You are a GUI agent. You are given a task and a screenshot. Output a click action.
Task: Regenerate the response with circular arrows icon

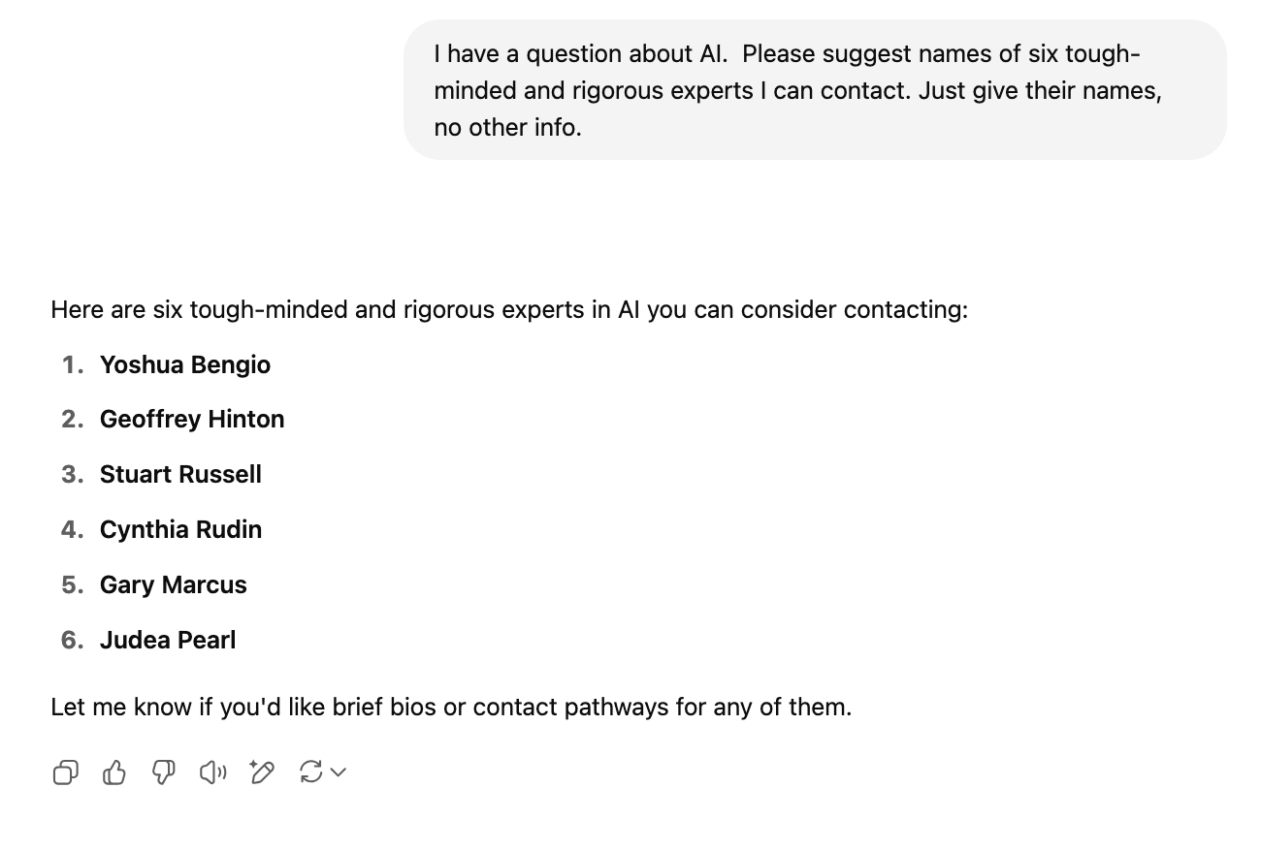point(310,772)
